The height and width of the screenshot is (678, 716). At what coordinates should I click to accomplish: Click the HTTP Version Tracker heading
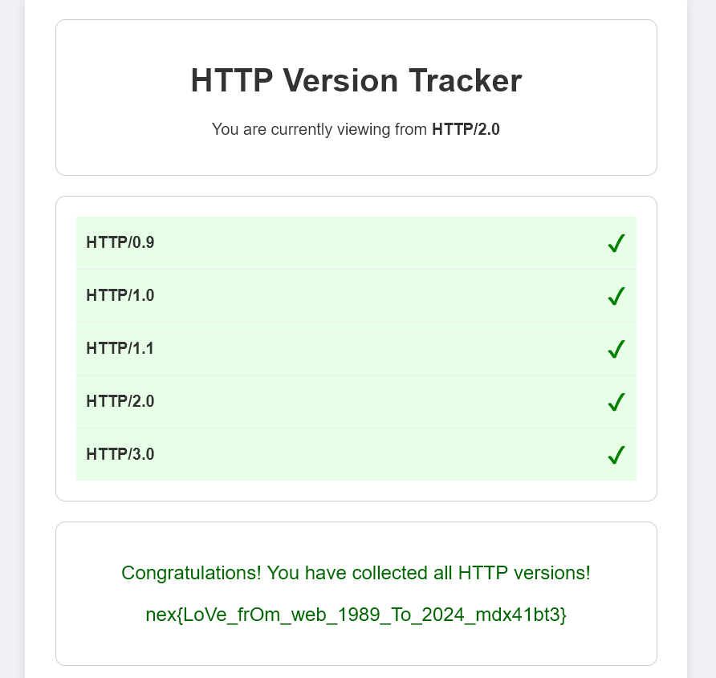click(356, 81)
